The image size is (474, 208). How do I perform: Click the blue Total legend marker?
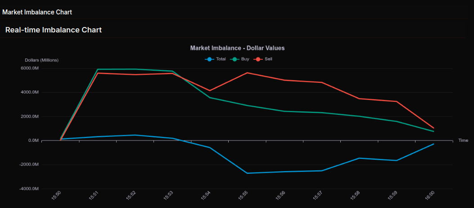coord(208,59)
